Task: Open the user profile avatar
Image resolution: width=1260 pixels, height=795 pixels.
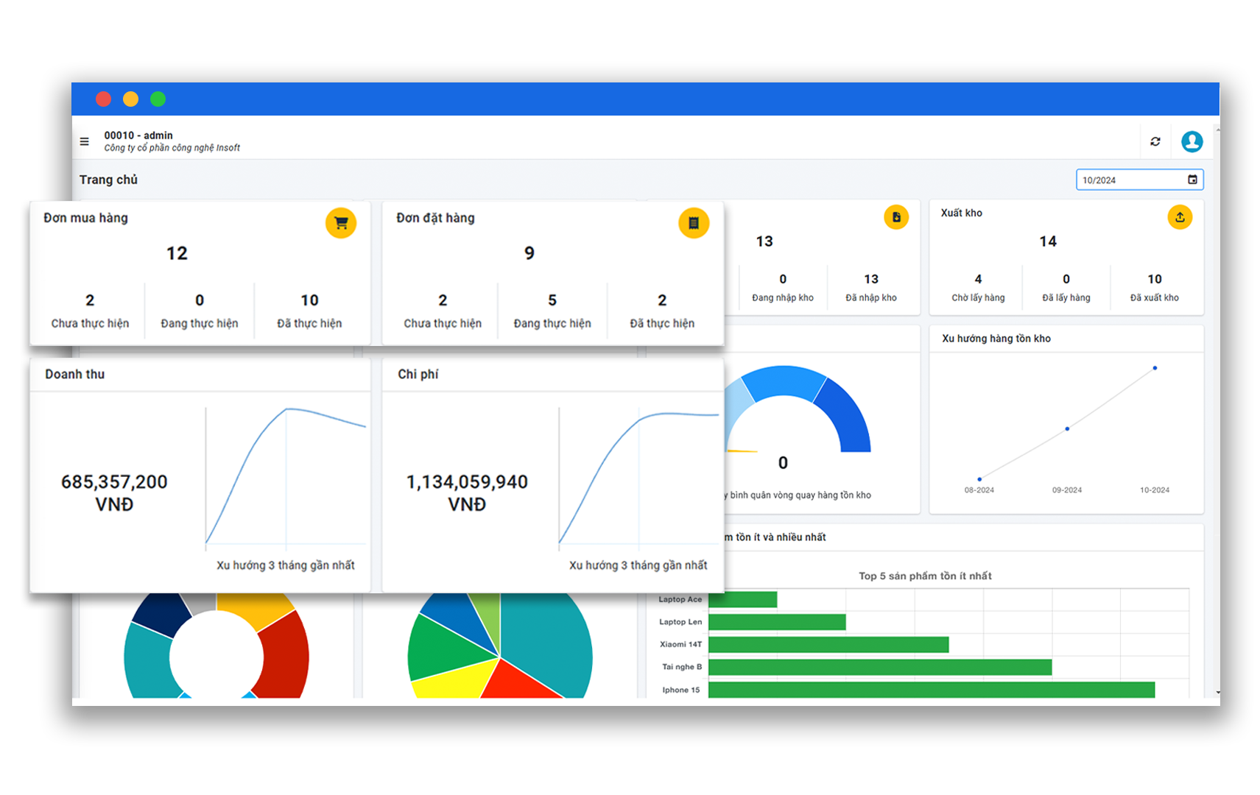Action: point(1192,141)
